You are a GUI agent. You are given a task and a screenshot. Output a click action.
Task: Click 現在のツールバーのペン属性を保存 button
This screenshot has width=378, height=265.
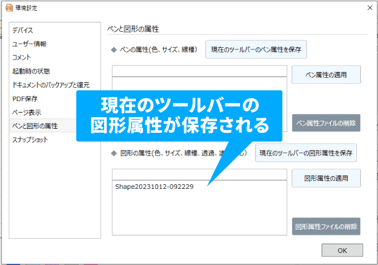point(256,49)
